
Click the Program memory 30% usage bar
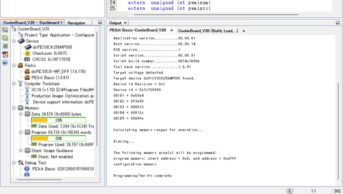click(58, 139)
